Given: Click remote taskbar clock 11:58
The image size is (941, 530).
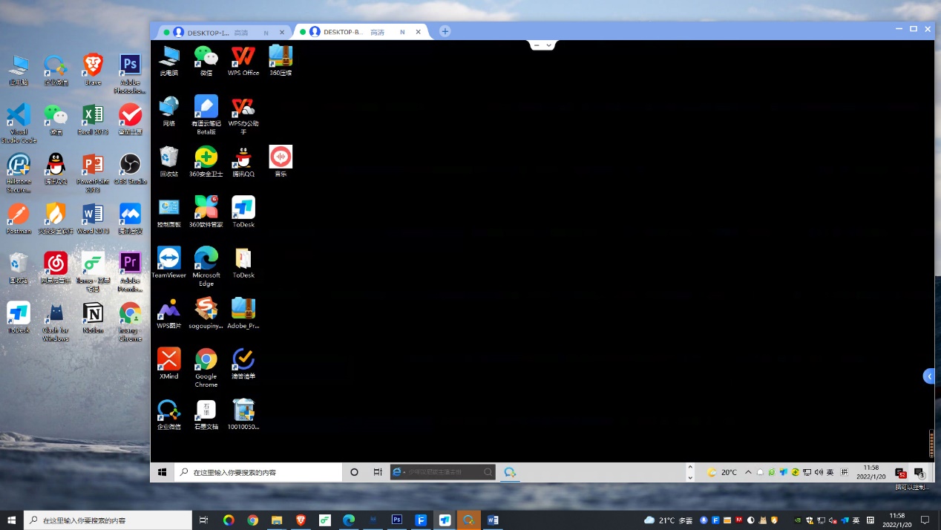Looking at the screenshot, I should click(x=871, y=472).
